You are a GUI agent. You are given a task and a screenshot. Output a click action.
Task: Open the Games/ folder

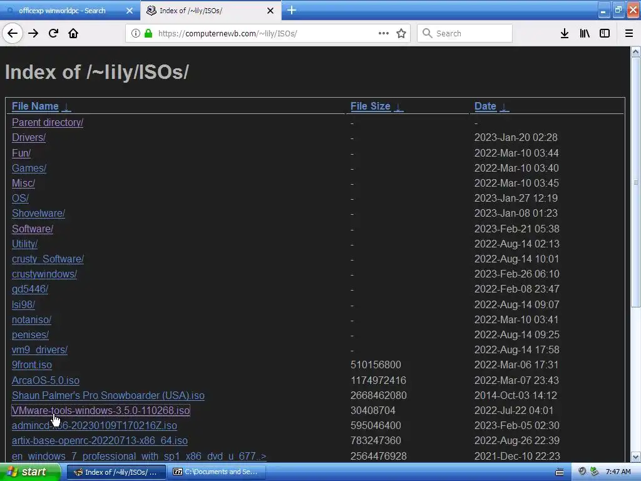coord(29,168)
